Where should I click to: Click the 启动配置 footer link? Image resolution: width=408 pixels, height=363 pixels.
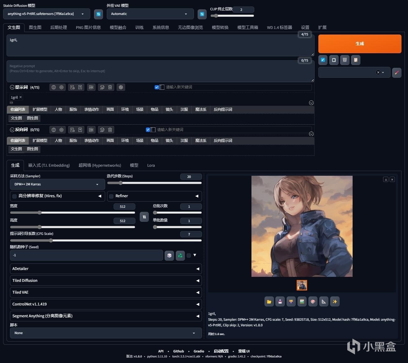(x=221, y=351)
